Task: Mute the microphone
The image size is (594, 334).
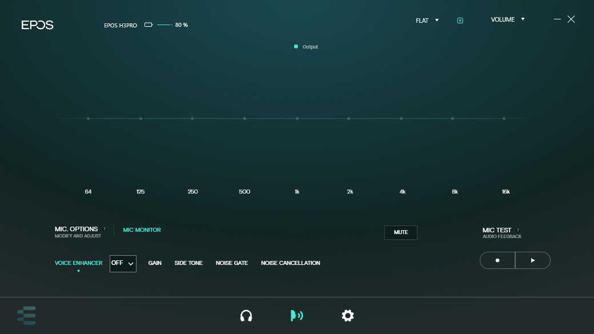Action: (401, 232)
